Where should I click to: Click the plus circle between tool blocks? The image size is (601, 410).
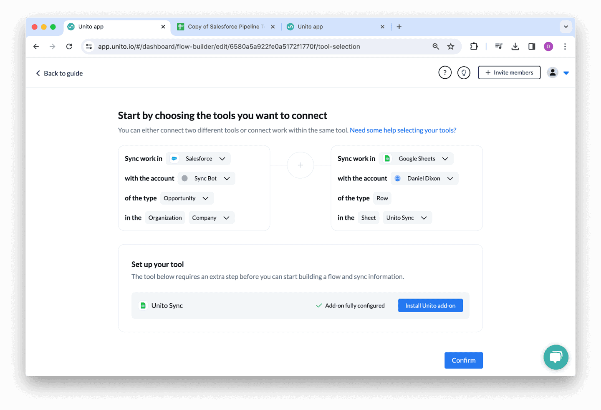[x=300, y=165]
